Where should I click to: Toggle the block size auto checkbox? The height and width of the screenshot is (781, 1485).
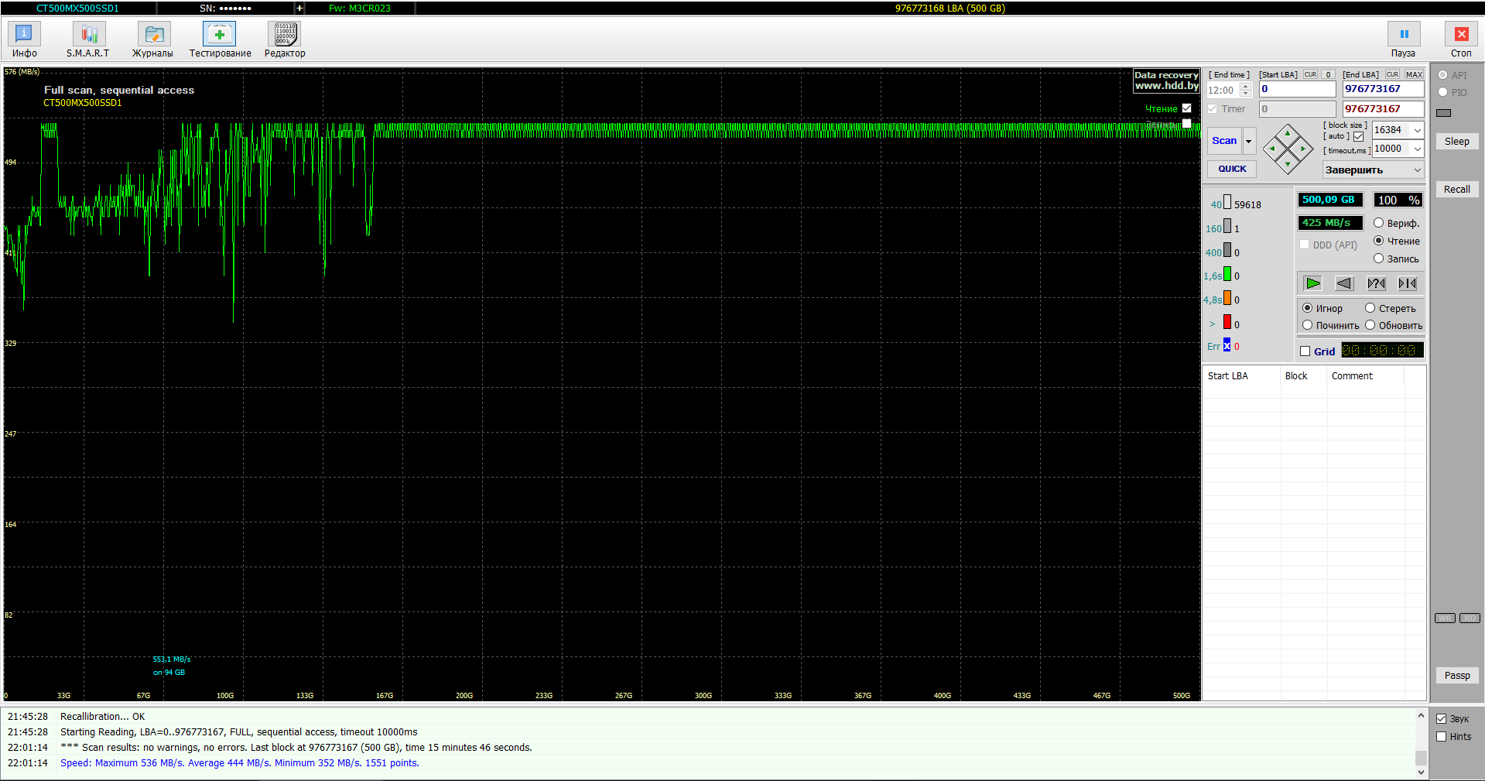point(1358,136)
